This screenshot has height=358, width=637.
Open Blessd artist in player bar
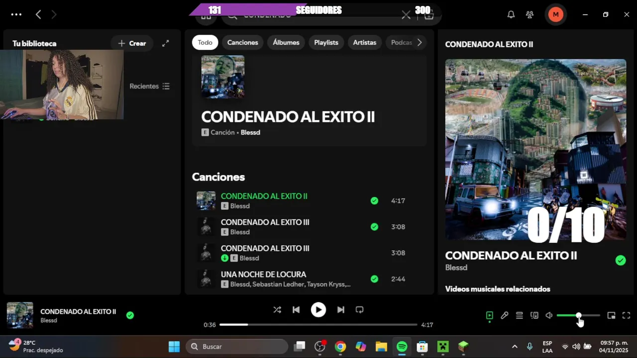pos(49,321)
